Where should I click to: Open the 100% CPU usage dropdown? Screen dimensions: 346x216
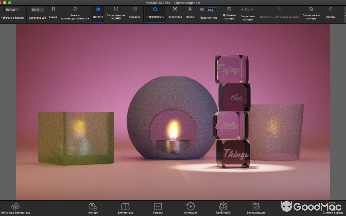(37, 9)
